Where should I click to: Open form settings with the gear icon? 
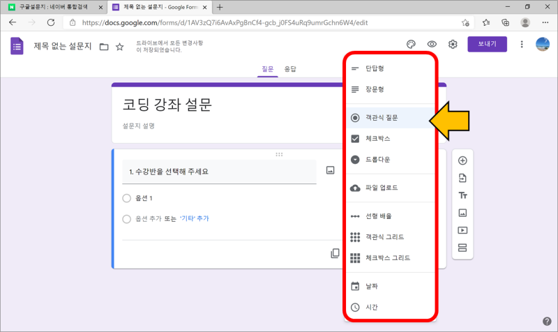(453, 44)
